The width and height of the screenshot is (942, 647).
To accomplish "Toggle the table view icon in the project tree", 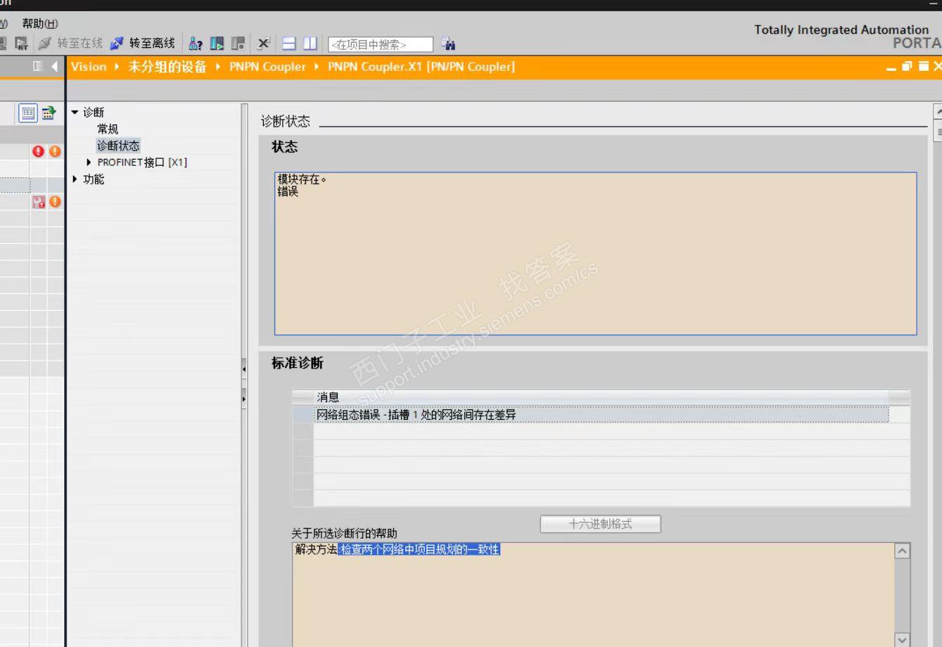I will click(x=28, y=113).
